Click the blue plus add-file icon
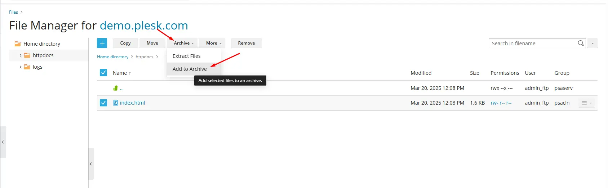Viewport: 608px width, 188px height. click(102, 43)
